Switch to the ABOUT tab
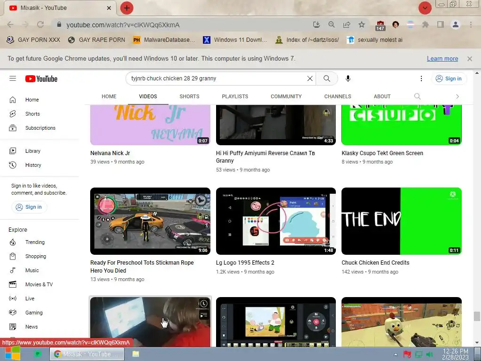This screenshot has width=481, height=361. (382, 96)
